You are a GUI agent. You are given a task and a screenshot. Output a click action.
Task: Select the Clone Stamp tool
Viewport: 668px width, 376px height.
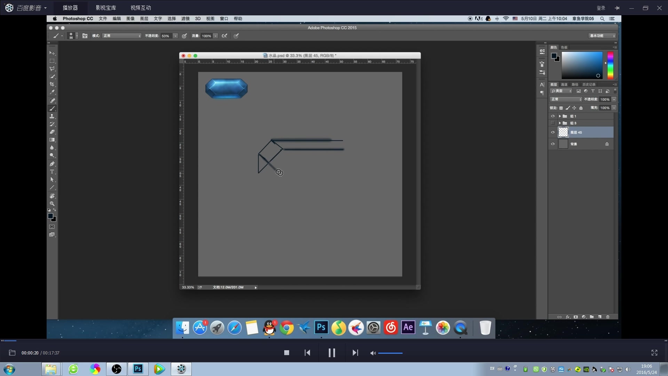tap(52, 116)
